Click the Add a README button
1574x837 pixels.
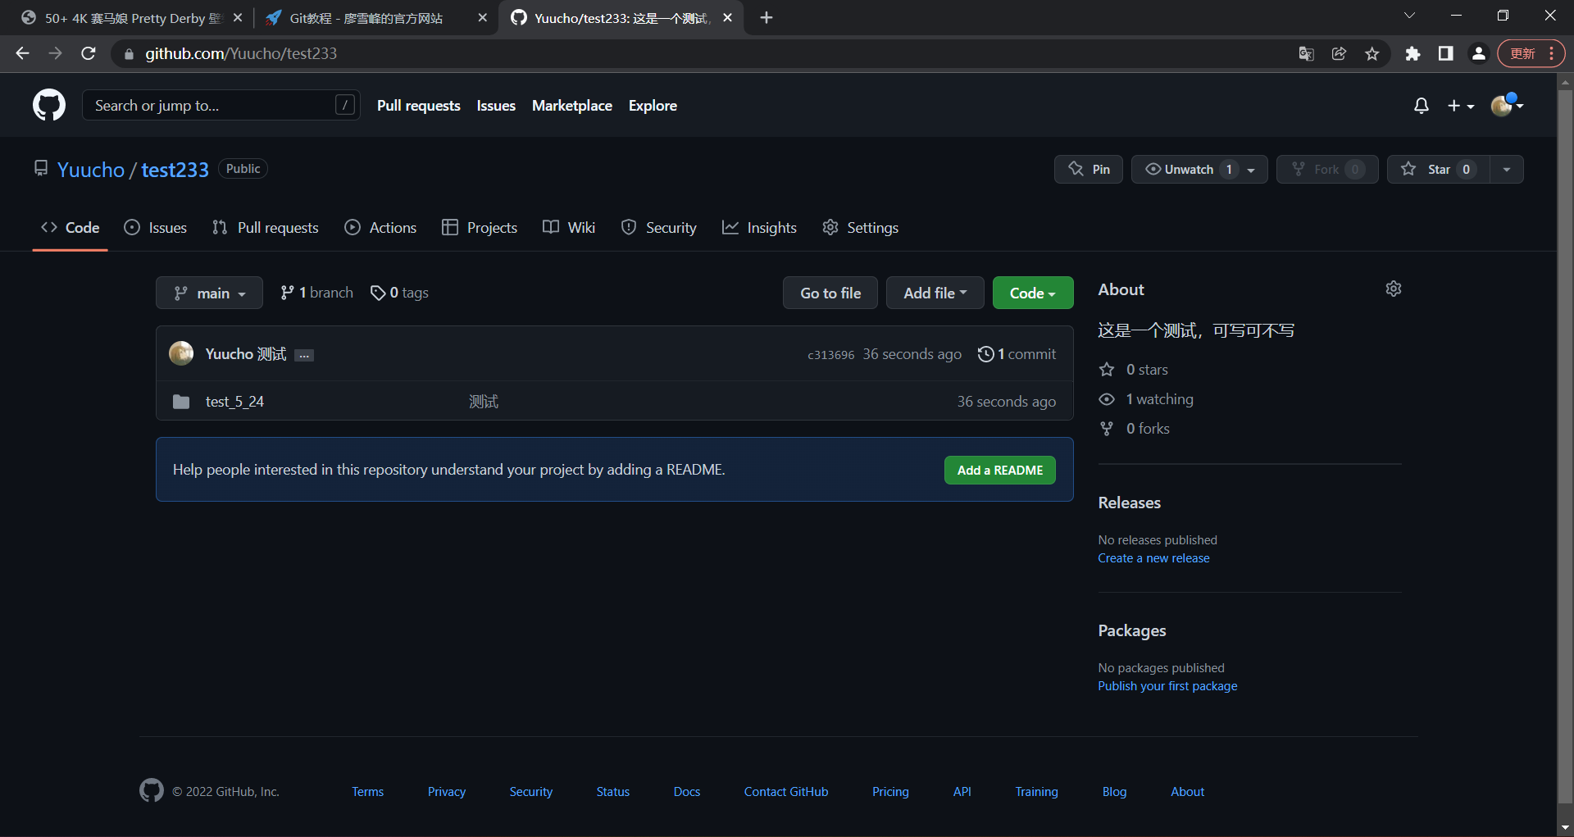pos(1000,470)
